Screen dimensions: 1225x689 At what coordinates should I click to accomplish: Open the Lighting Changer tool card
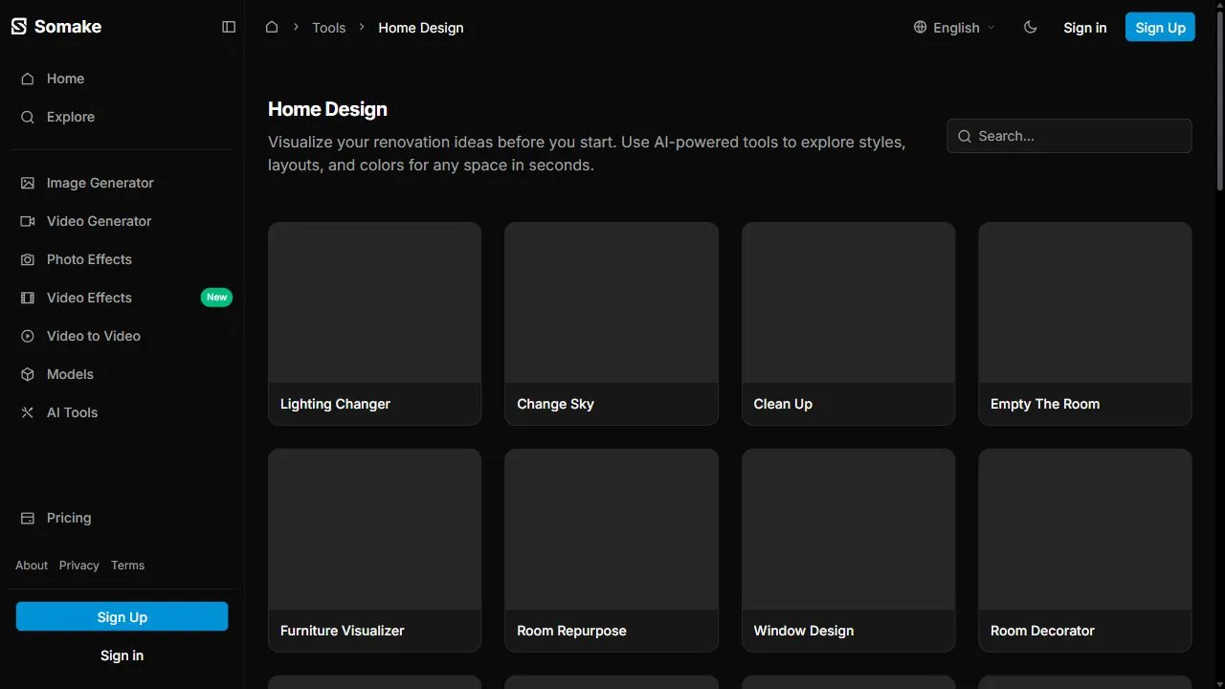tap(374, 323)
